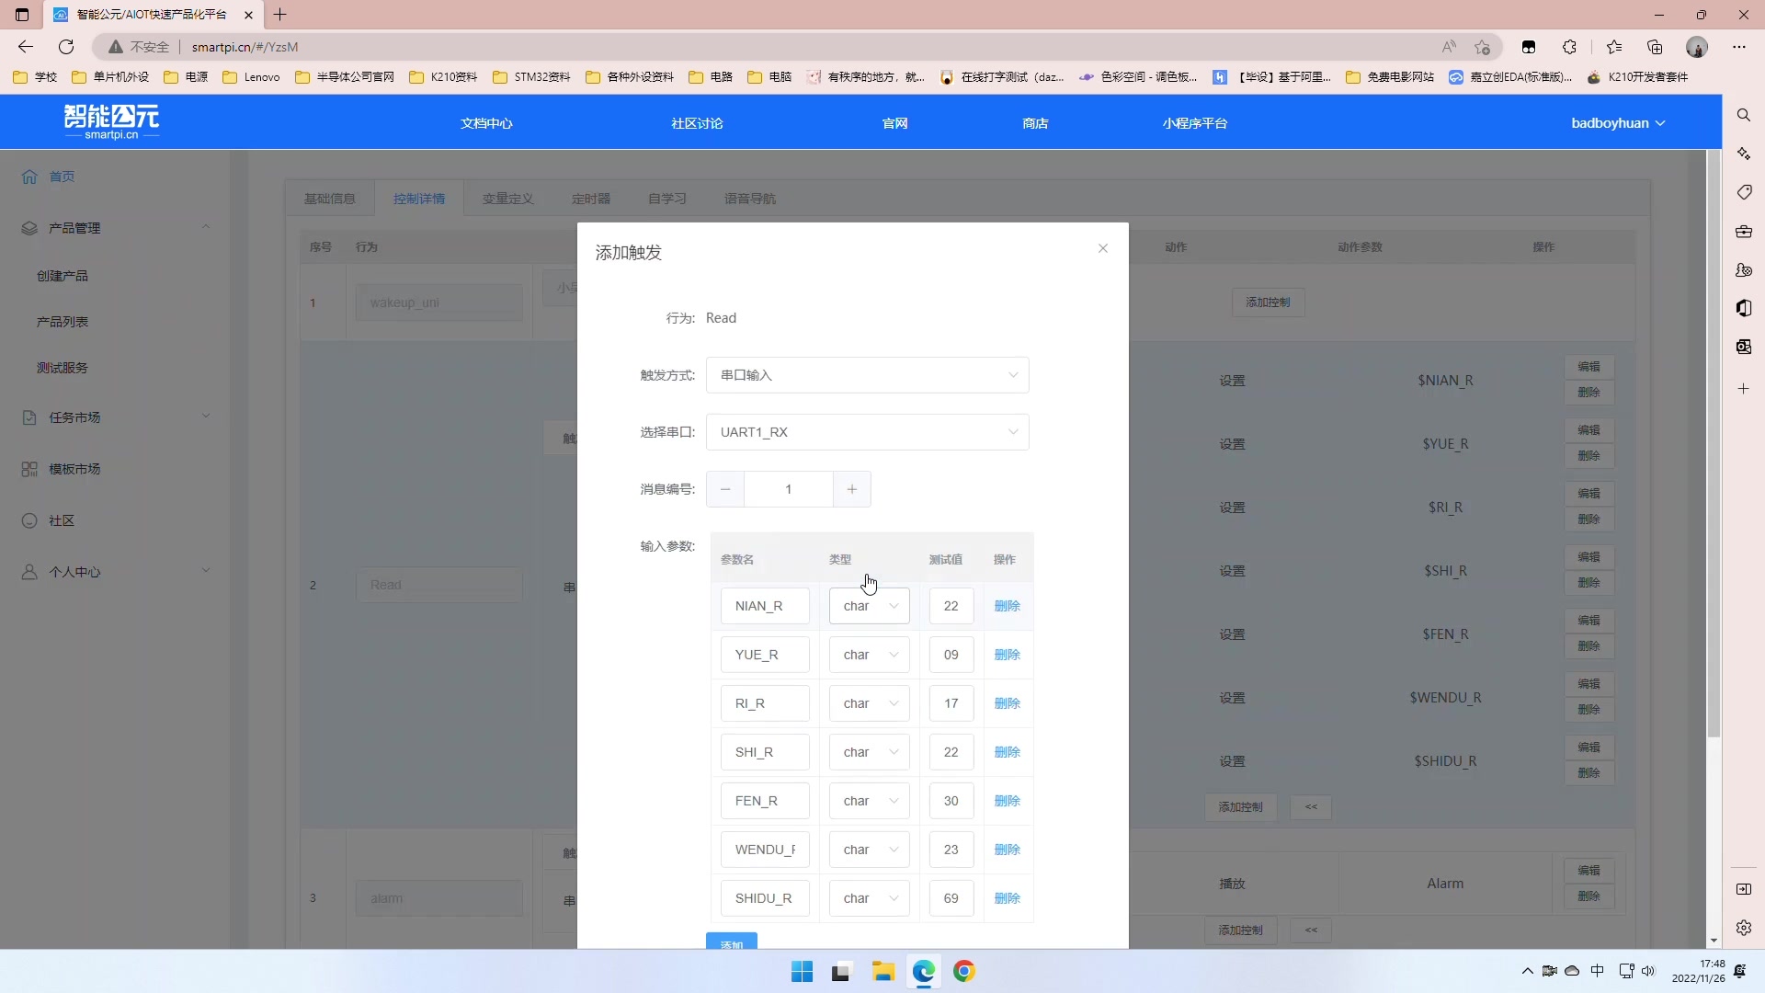Delete the SHI_R parameter row

(x=1008, y=752)
